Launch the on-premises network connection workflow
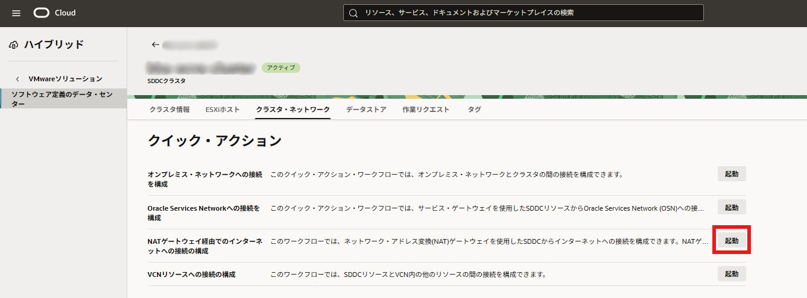Viewport: 807px width, 298px height. (732, 174)
